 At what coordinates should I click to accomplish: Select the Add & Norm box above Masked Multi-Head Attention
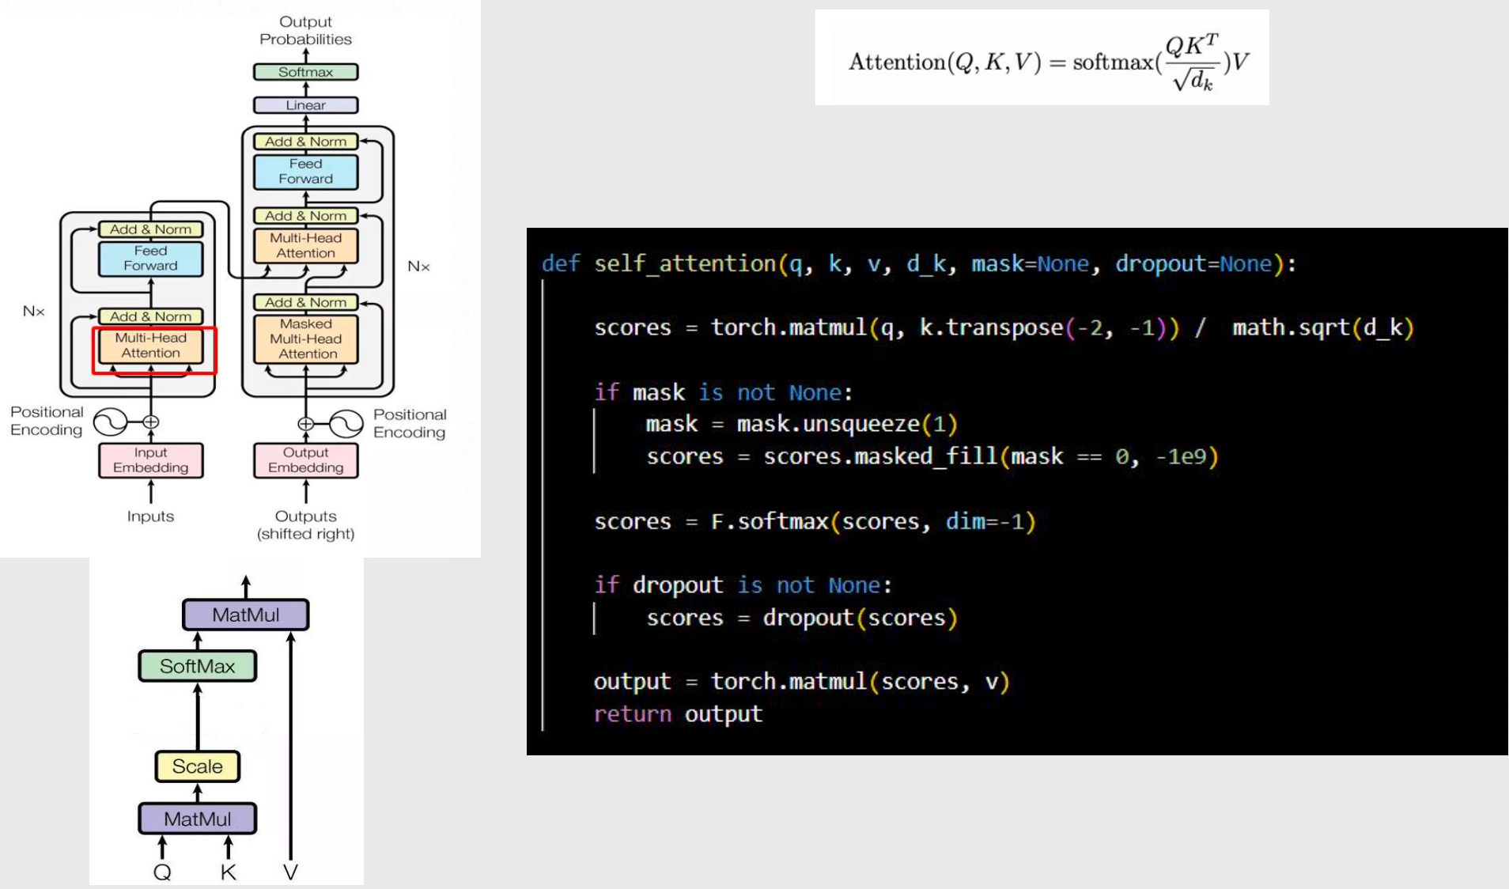pyautogui.click(x=305, y=303)
